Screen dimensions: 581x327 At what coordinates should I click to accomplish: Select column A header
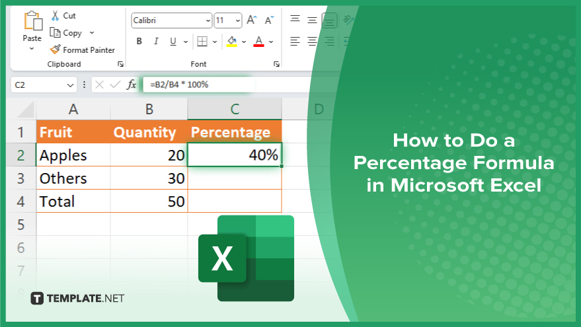click(x=73, y=109)
